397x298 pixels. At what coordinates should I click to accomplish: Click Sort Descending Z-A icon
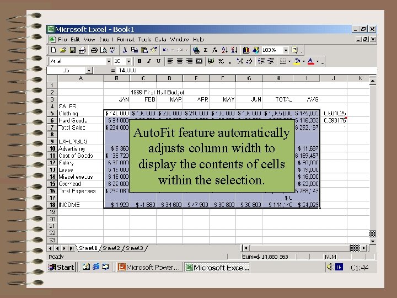coord(234,50)
